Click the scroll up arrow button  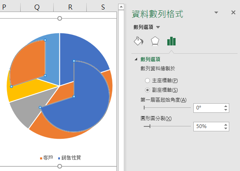[x=121, y=7]
